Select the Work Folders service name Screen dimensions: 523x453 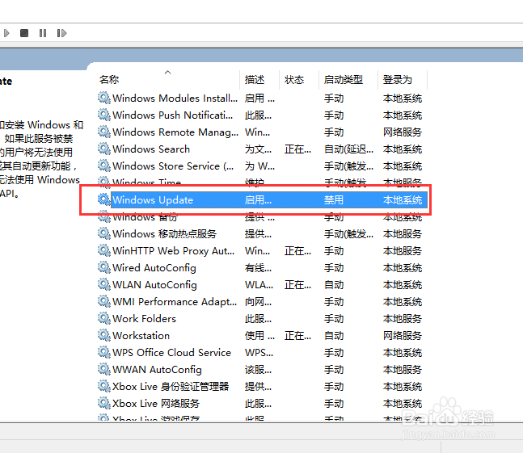tap(144, 319)
